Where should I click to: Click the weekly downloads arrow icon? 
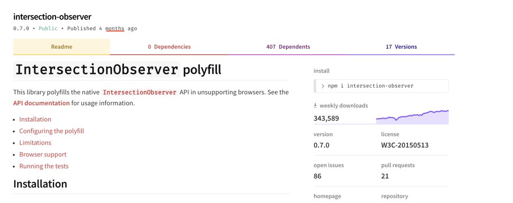[x=315, y=106]
